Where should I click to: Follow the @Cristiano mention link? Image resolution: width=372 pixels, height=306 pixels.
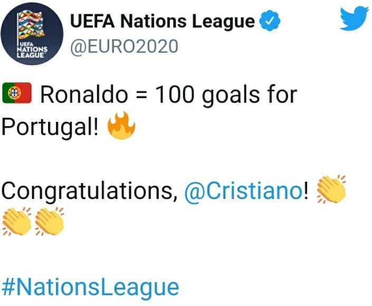pyautogui.click(x=244, y=191)
